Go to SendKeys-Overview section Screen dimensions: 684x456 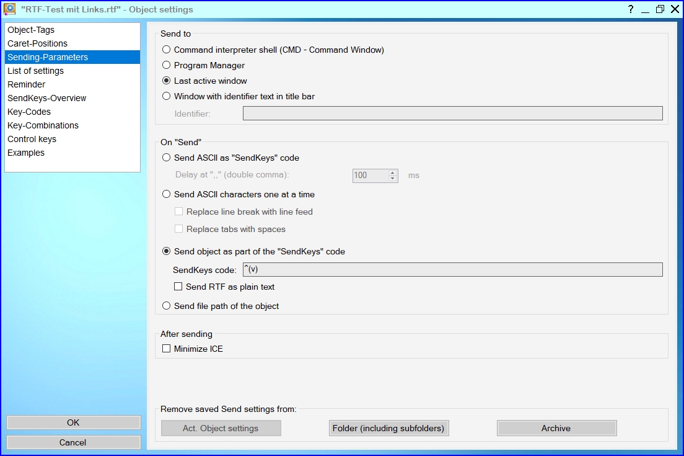pyautogui.click(x=47, y=98)
